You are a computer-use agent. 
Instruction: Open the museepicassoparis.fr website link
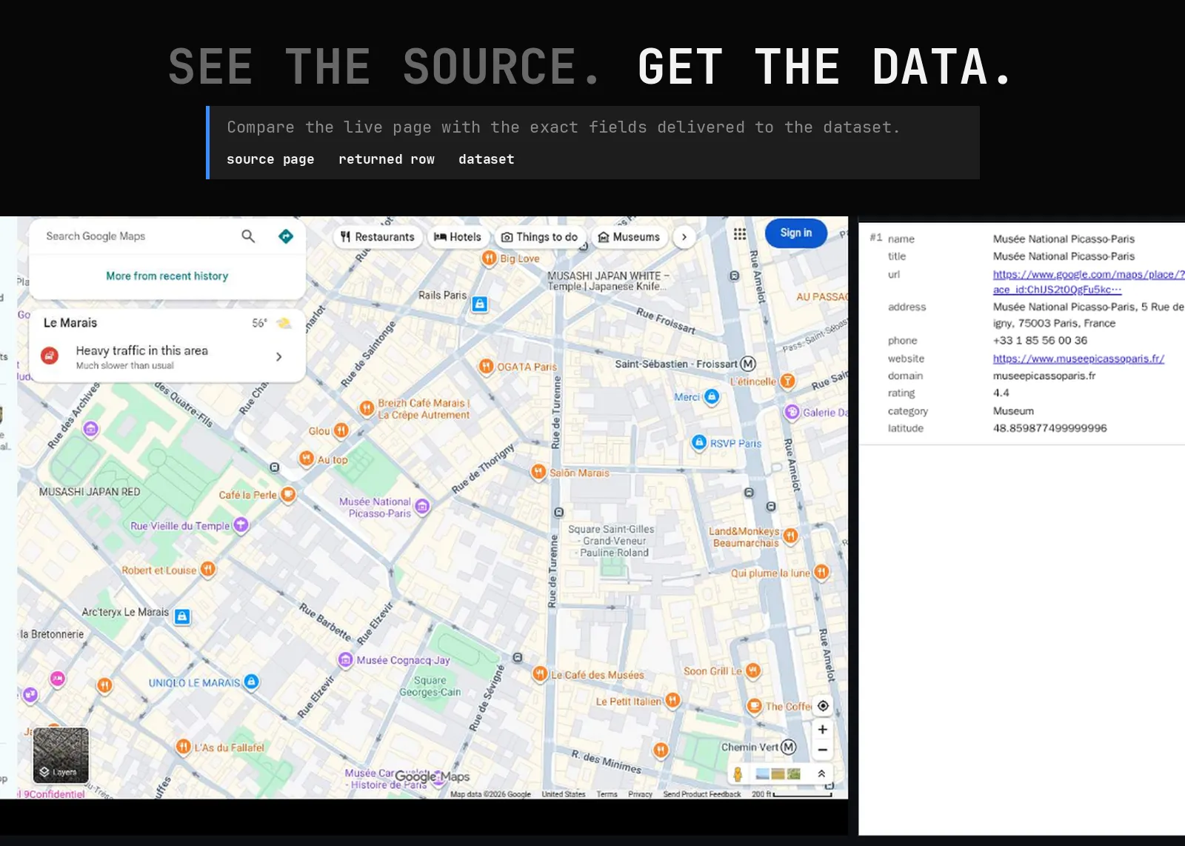click(x=1078, y=359)
